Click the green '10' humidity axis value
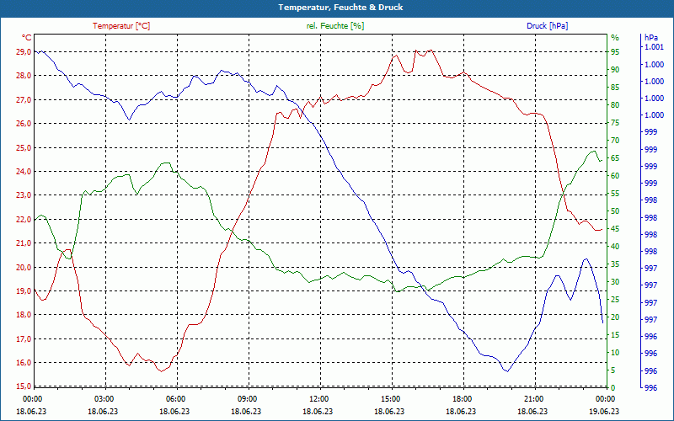 (x=615, y=353)
